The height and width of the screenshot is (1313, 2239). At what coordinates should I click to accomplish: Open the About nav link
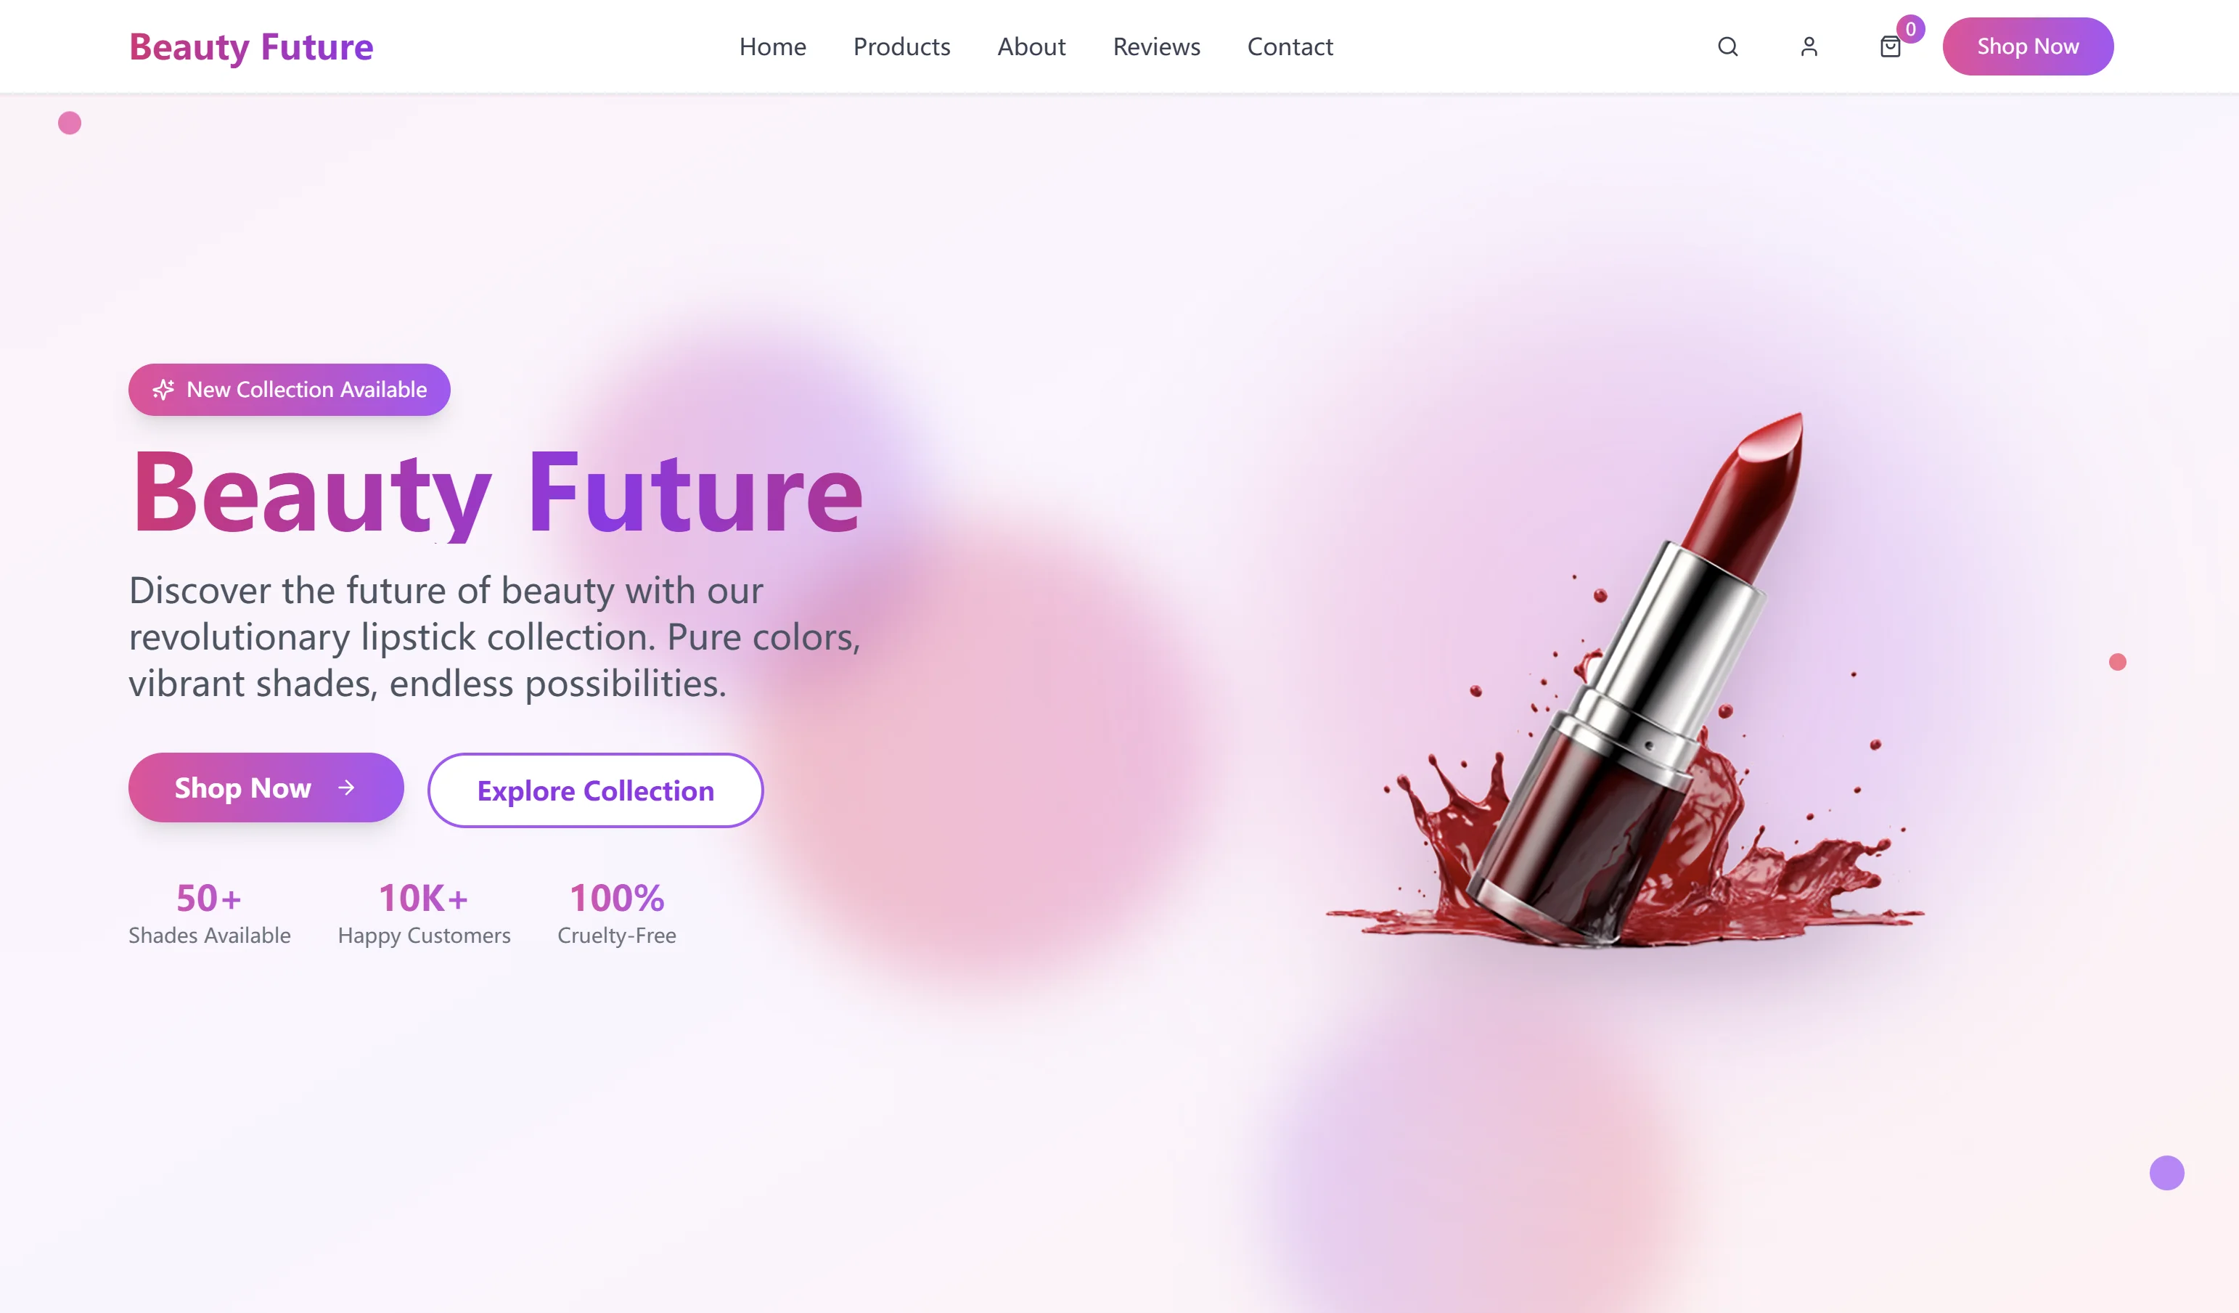1031,46
